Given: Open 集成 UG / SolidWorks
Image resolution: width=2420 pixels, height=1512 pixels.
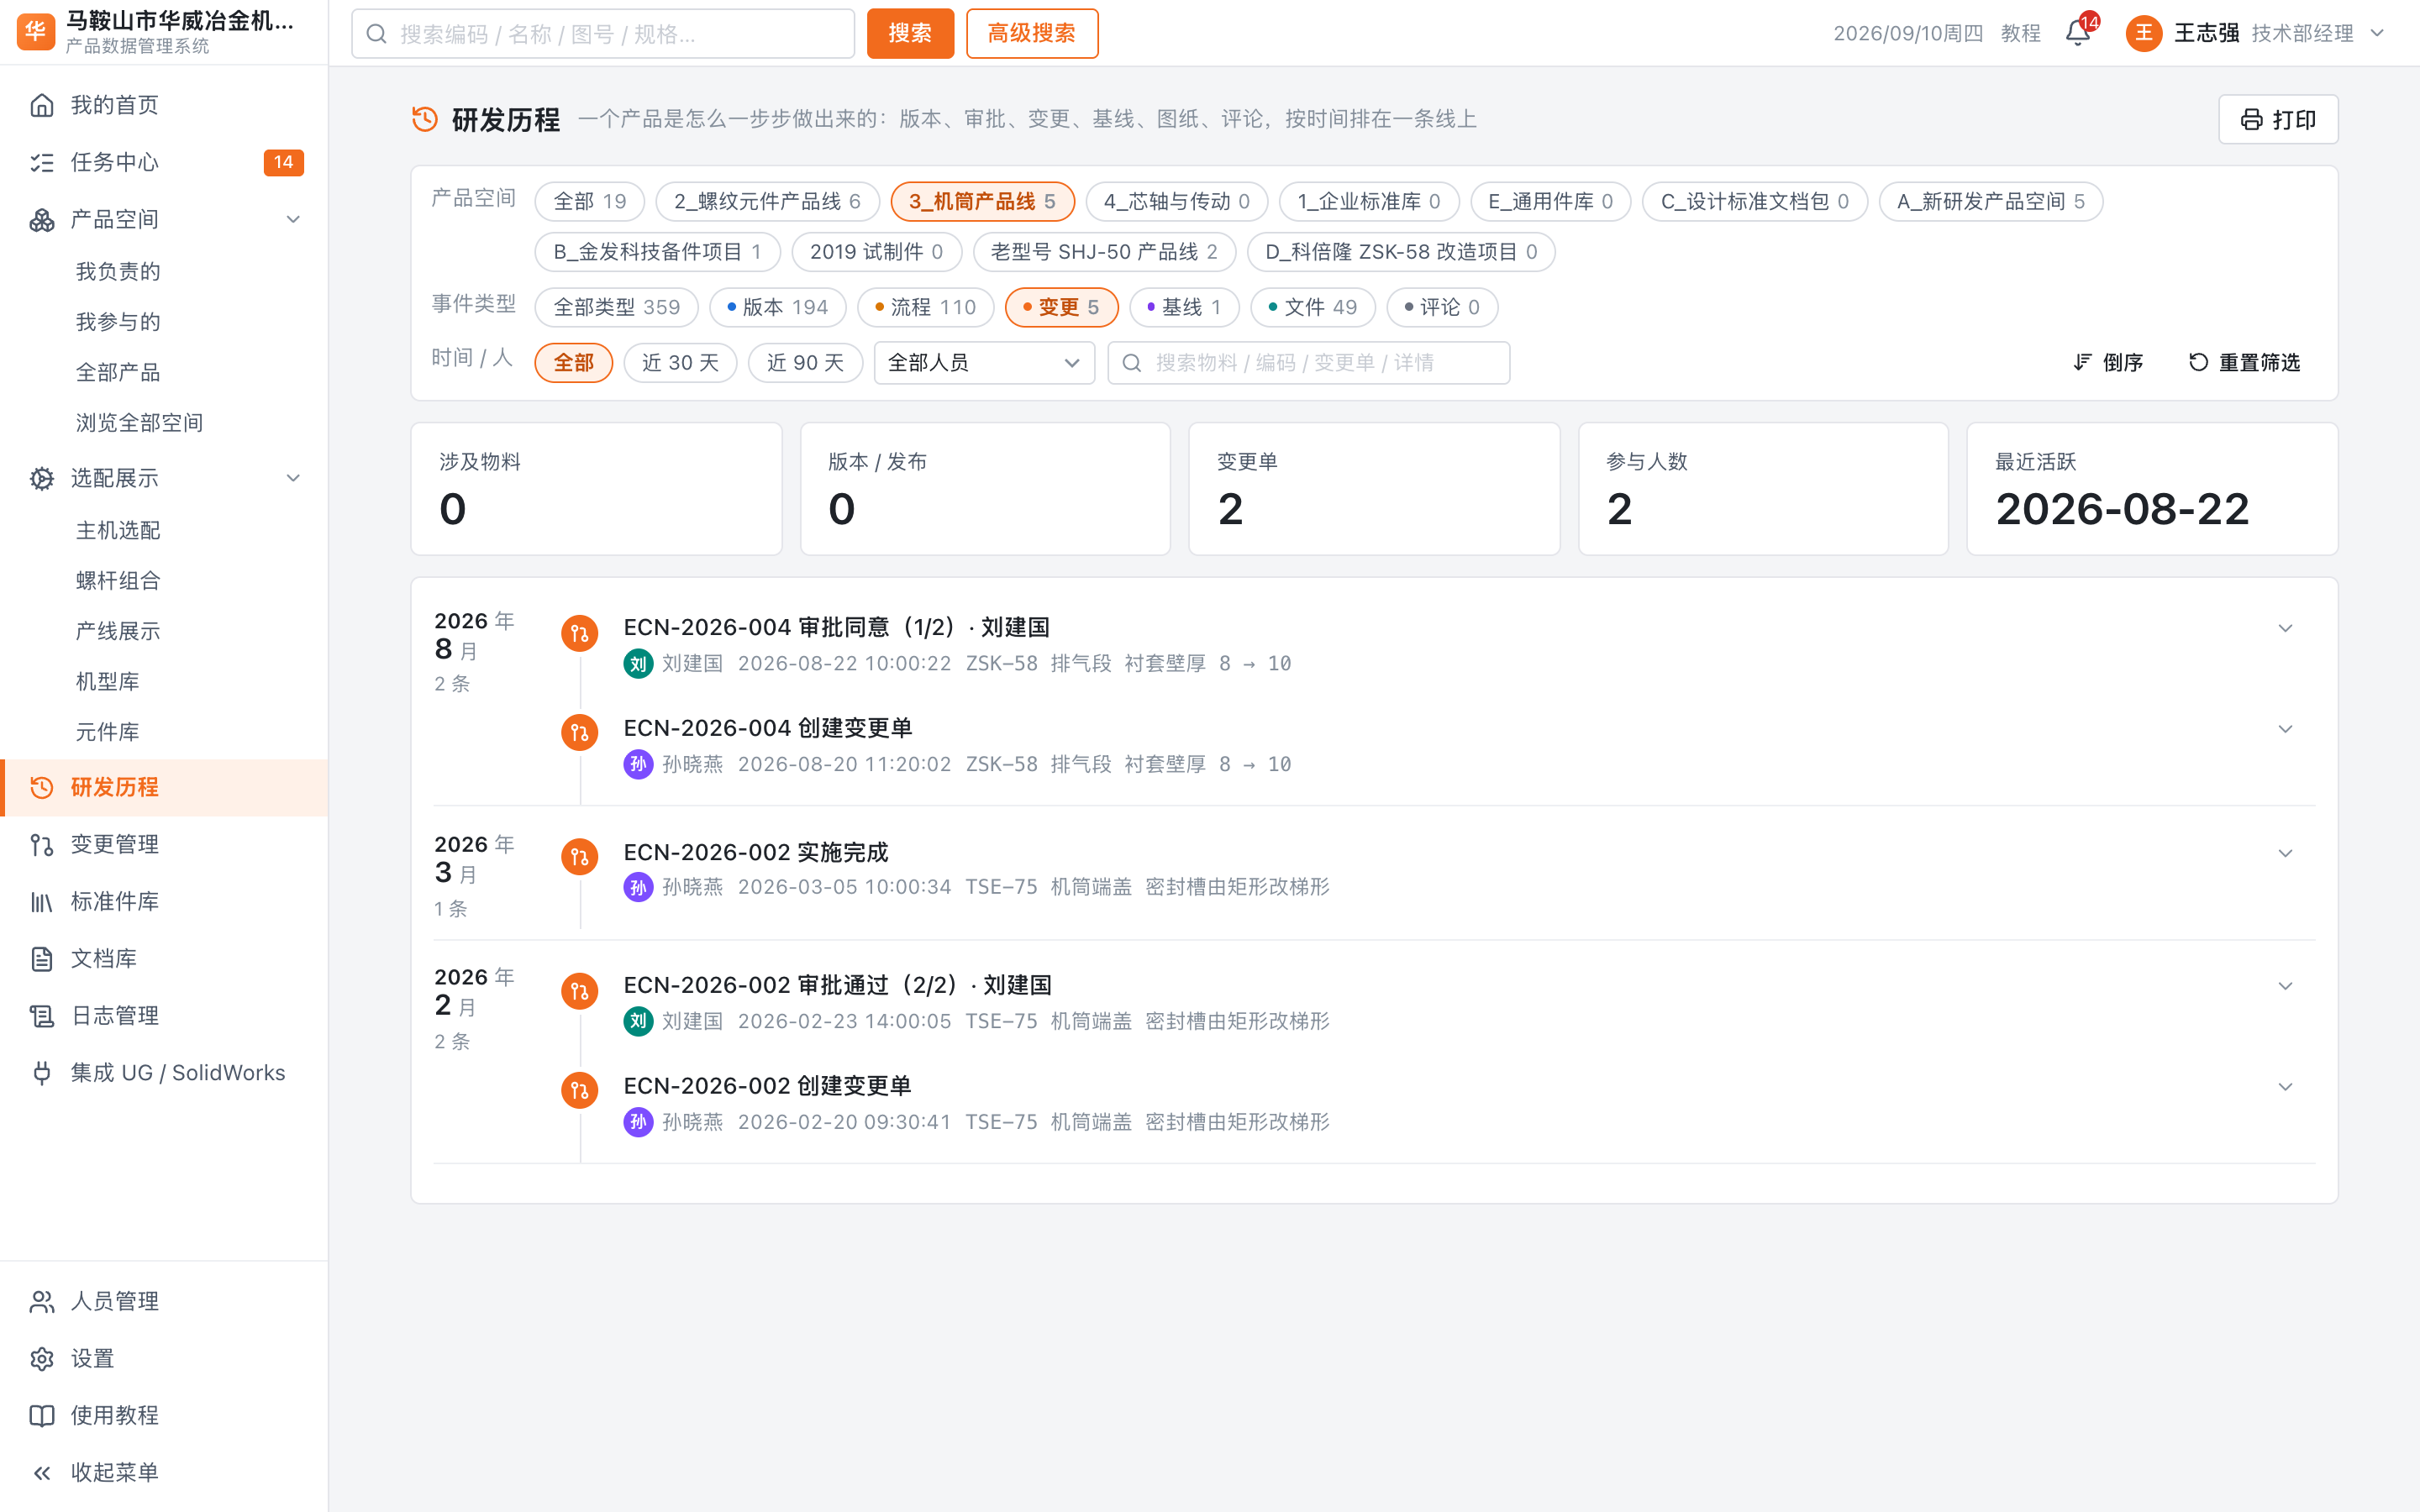Looking at the screenshot, I should (164, 1072).
